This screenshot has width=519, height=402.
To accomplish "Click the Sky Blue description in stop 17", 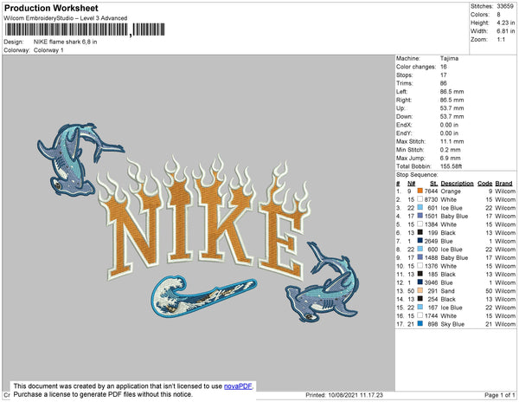I will click(453, 324).
